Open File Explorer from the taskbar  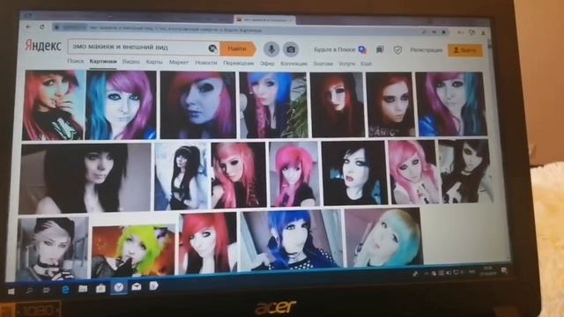point(83,289)
